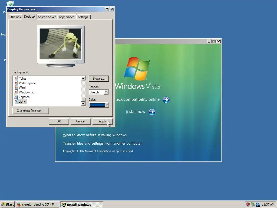Expand the Color picker dropdown arrow
277x208 pixels.
[107, 105]
